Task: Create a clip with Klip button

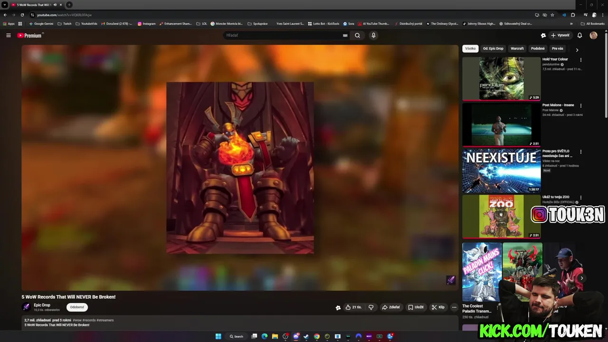Action: [x=438, y=307]
